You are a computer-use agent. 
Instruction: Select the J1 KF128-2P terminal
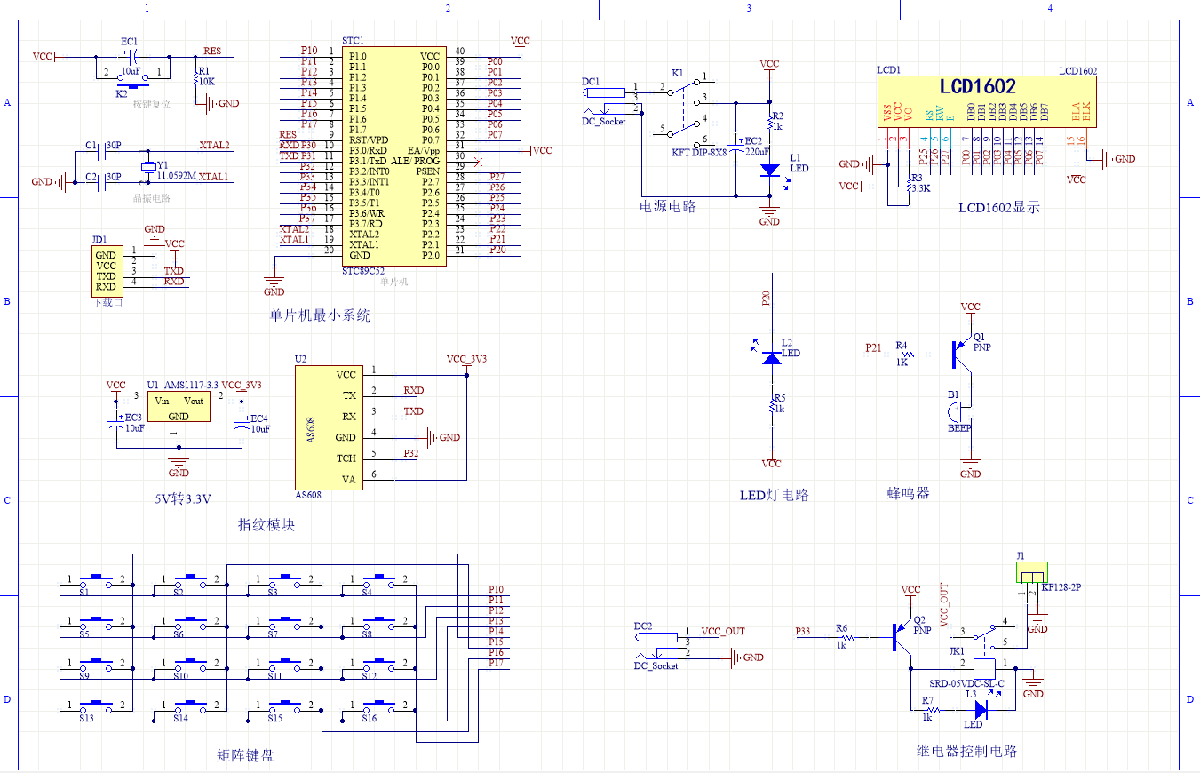coord(1032,573)
